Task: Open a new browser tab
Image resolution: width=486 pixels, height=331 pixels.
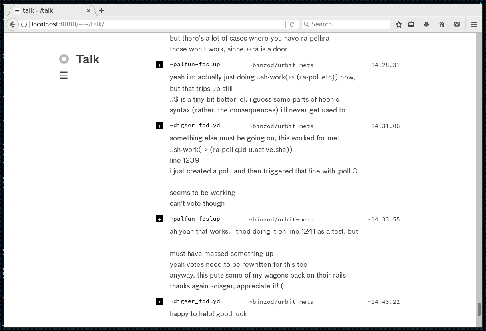Action: 102,11
